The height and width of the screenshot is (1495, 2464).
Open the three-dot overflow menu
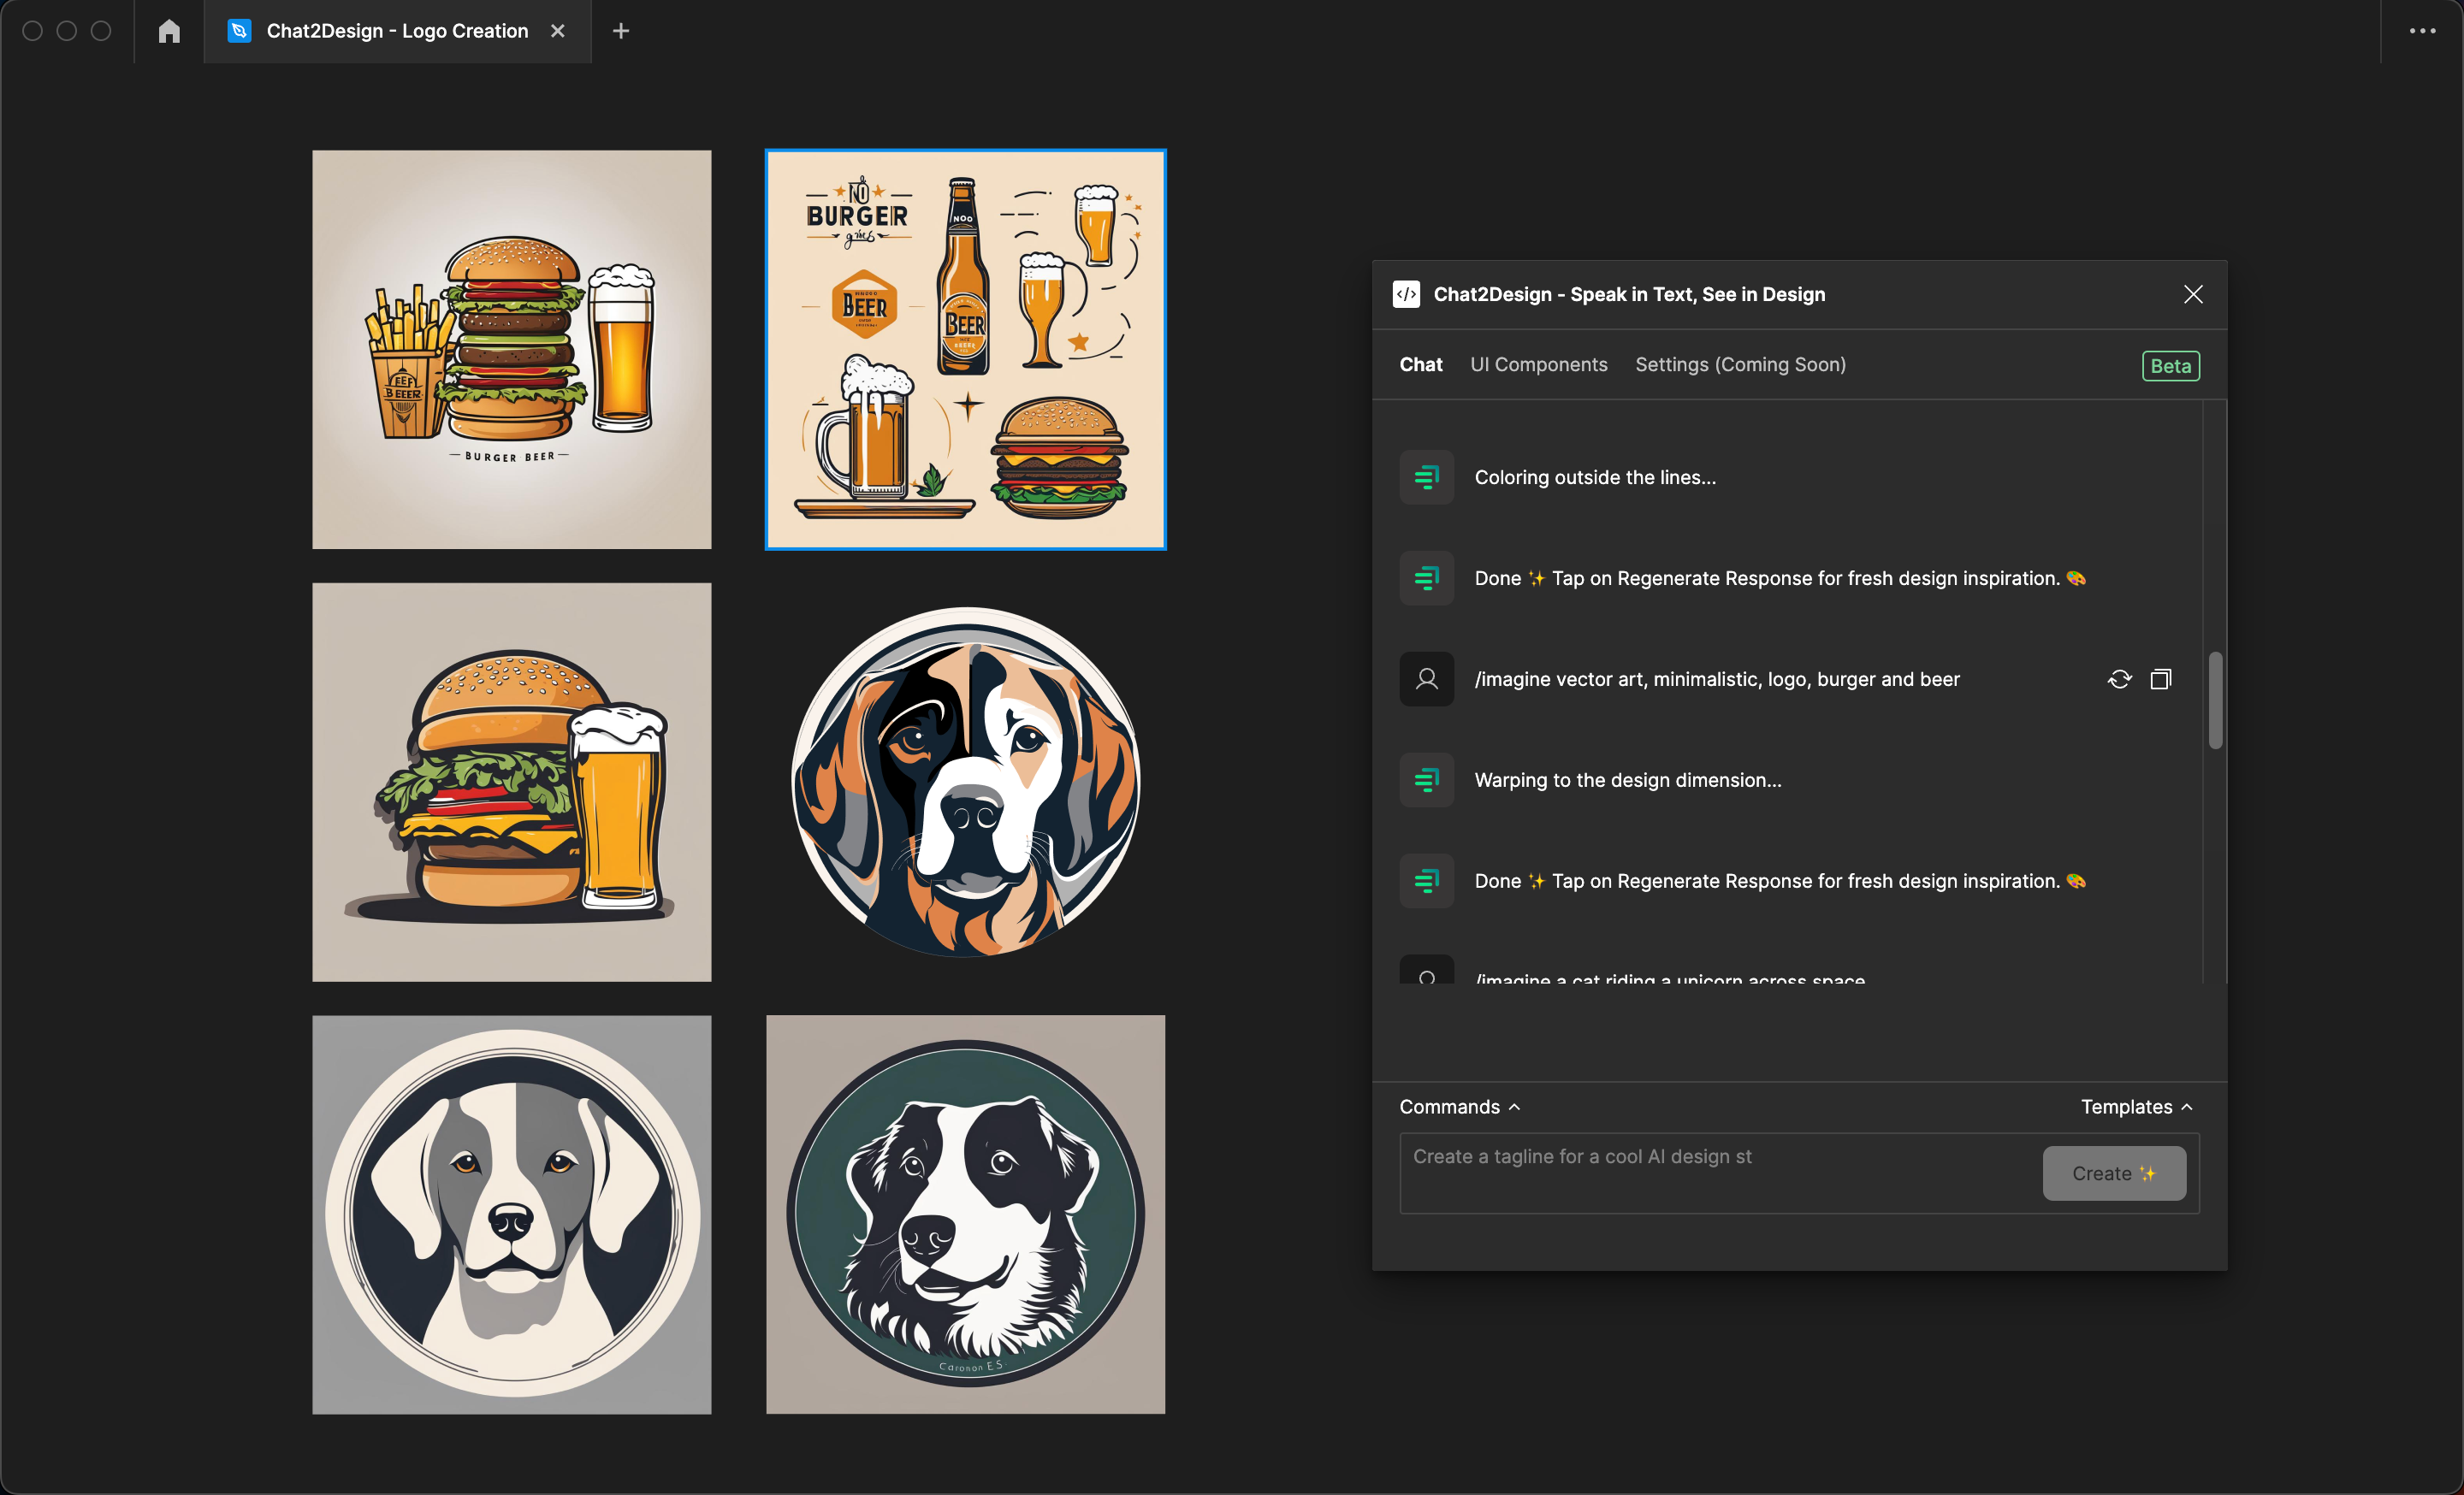coord(2422,31)
